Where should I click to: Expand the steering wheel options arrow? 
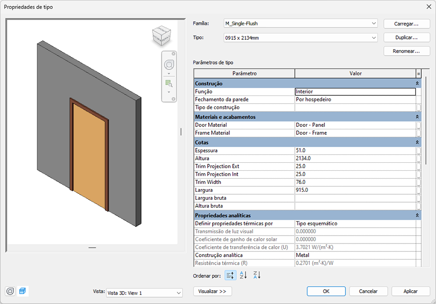[x=169, y=74]
